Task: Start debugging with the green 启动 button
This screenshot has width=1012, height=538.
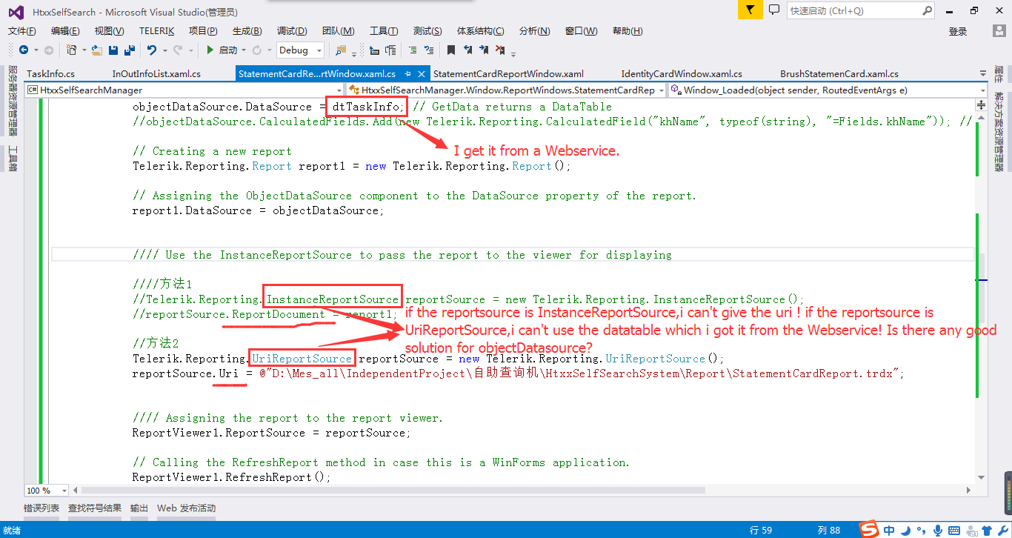Action: (x=222, y=50)
